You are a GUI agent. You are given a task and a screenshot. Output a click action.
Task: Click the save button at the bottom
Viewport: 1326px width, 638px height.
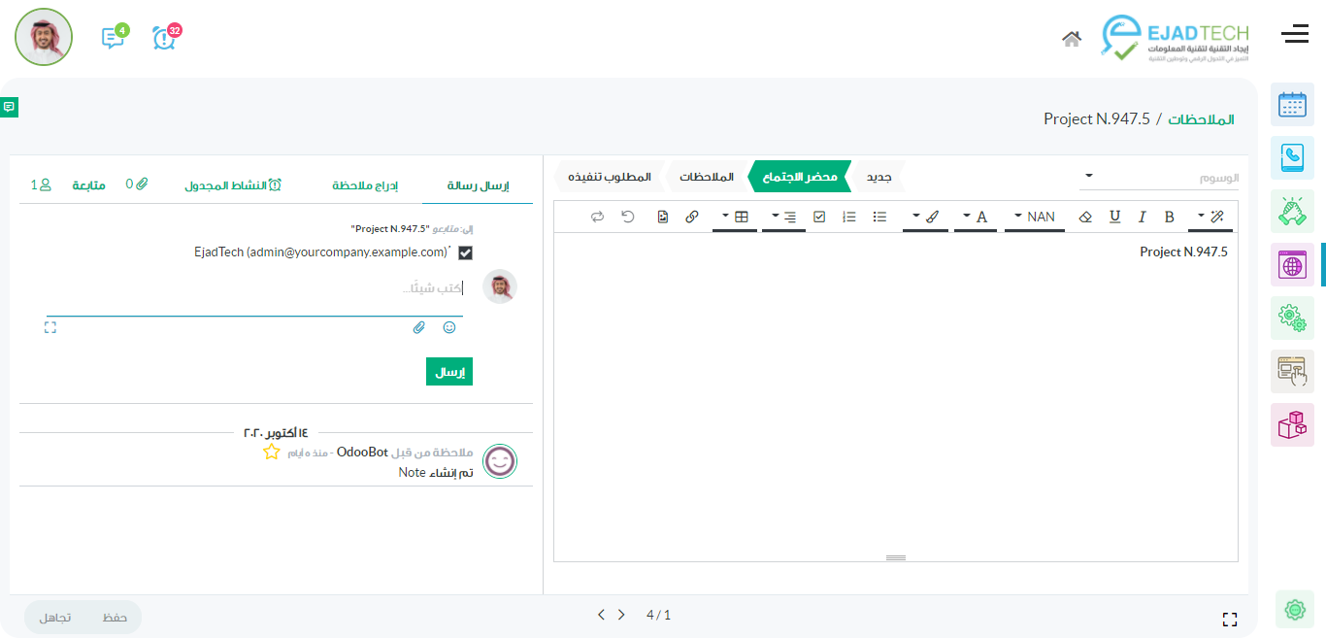coord(115,617)
